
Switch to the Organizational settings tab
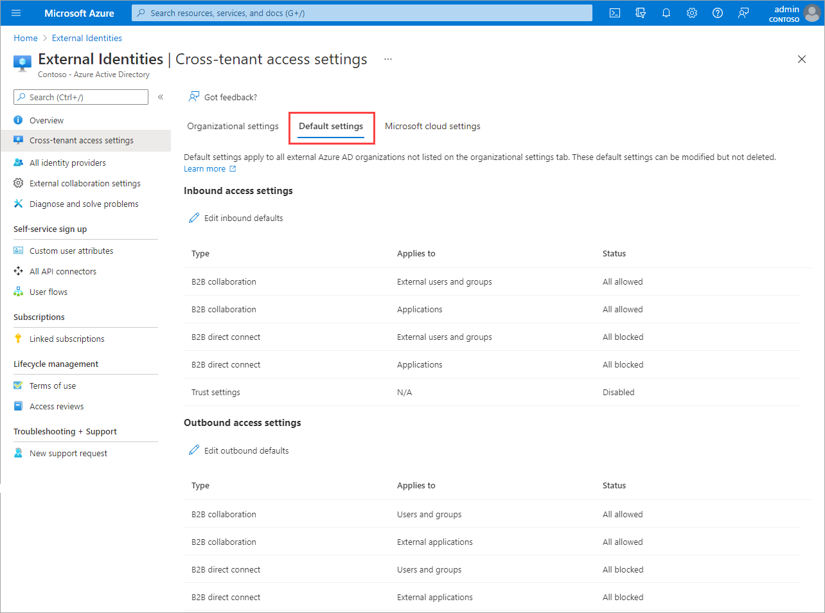[x=233, y=127]
